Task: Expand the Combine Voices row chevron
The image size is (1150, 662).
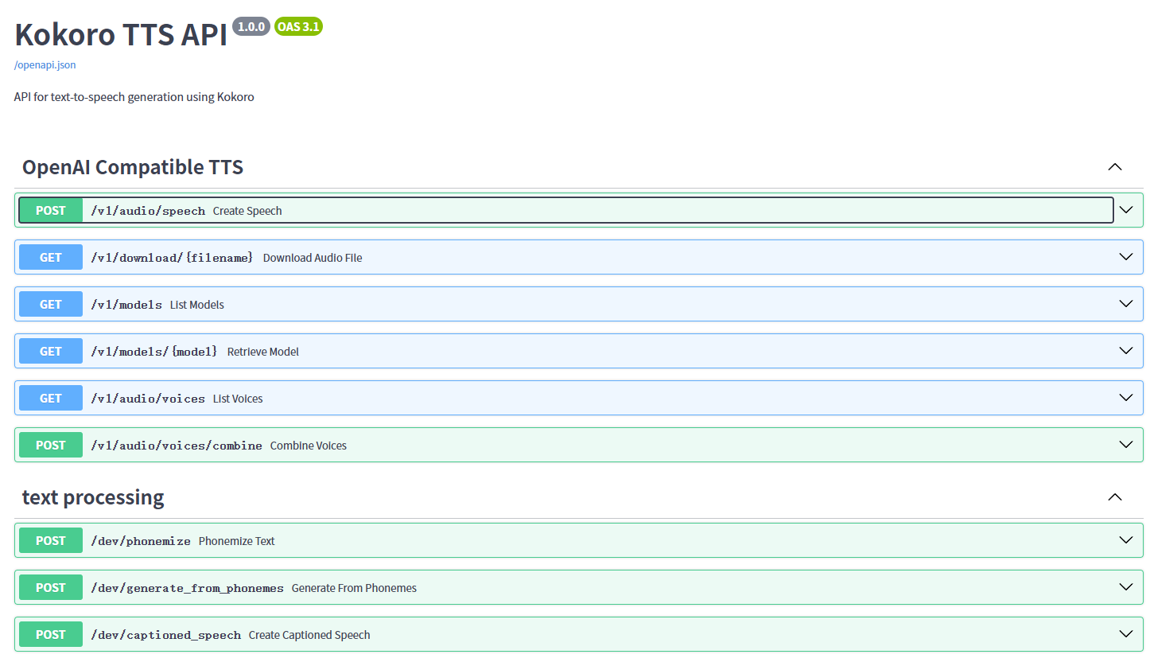Action: [x=1126, y=445]
